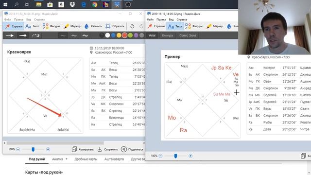Open Windows Start menu
311x175 pixels.
[x=5, y=4]
